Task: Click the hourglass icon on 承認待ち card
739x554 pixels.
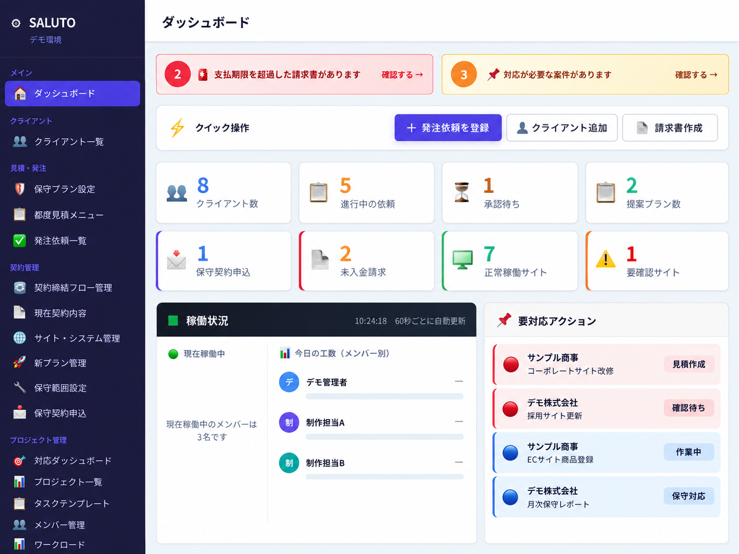Action: pos(462,192)
